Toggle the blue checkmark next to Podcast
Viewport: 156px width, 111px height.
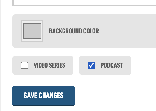click(x=91, y=65)
